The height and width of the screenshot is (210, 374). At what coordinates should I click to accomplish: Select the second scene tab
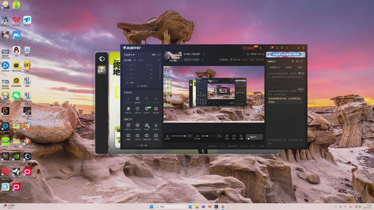[134, 60]
